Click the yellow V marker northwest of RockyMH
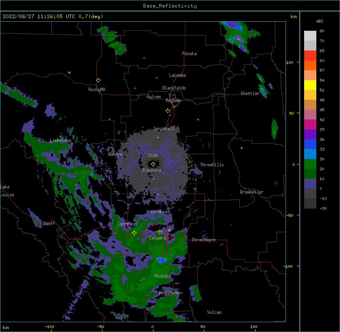The width and height of the screenshot is (340, 332). [x=69, y=73]
